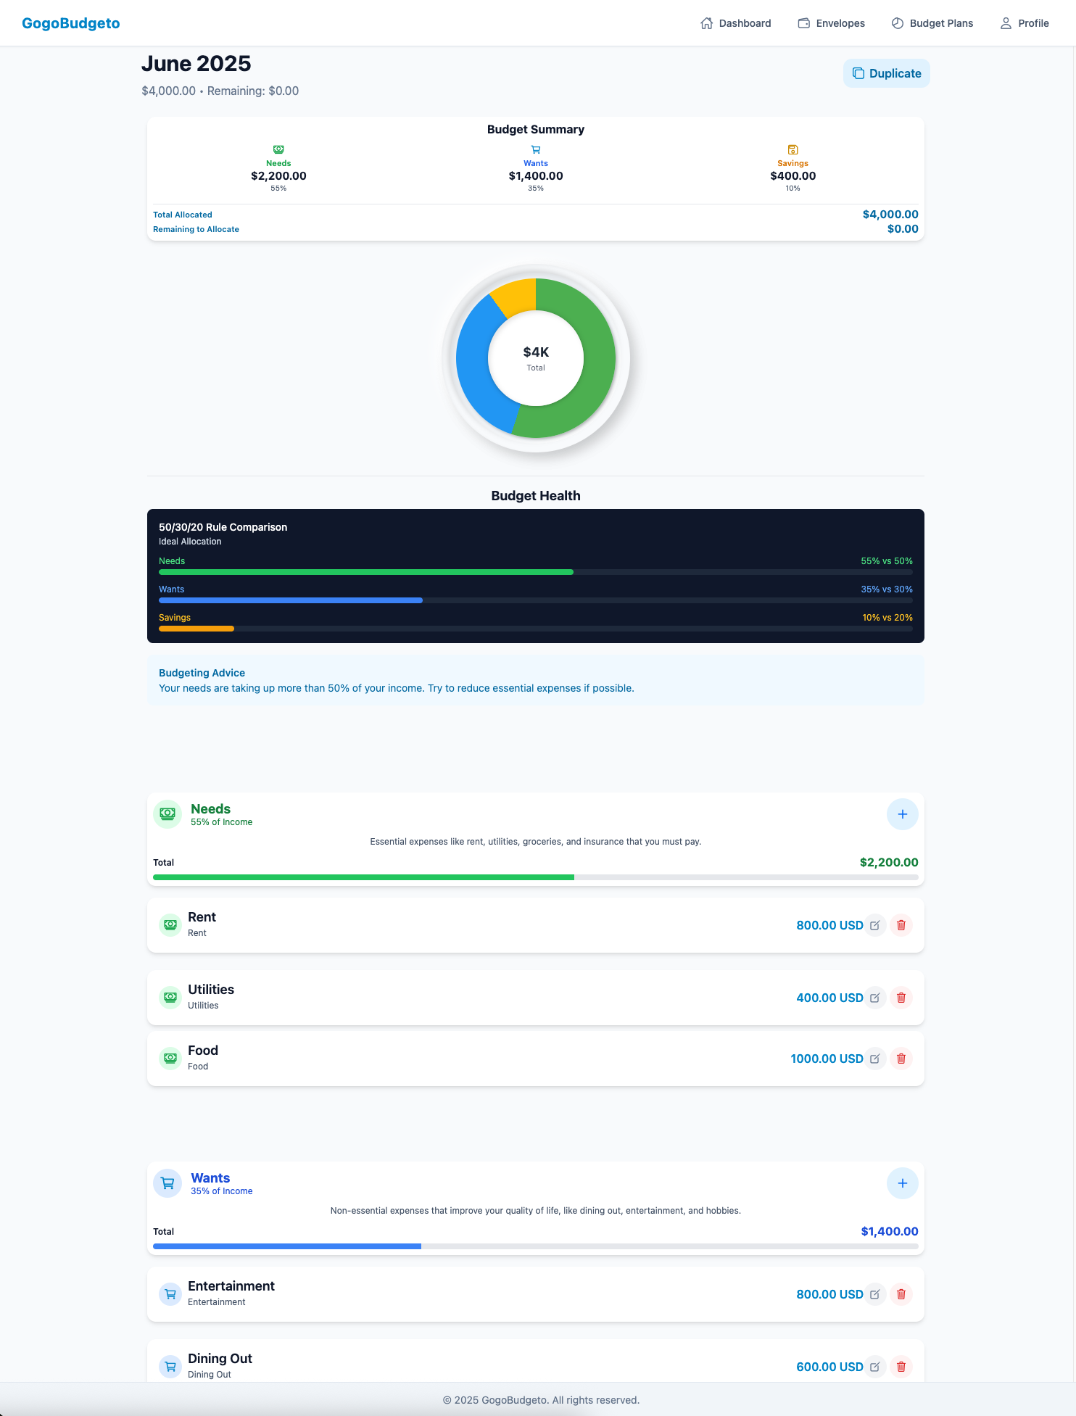Open the Dashboard page
This screenshot has height=1416, width=1076.
tap(736, 23)
